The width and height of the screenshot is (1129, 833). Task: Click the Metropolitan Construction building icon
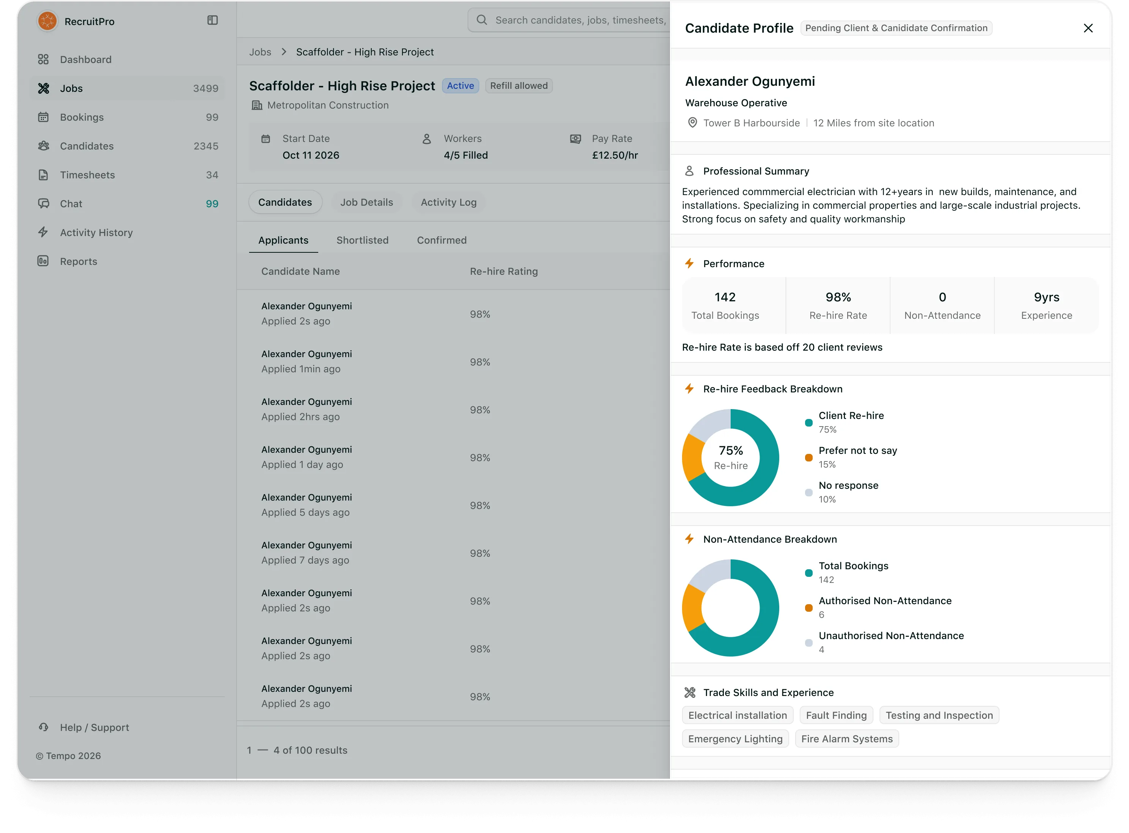tap(257, 106)
